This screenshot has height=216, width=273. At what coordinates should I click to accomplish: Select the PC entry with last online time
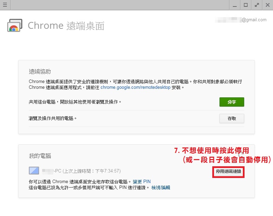(x=81, y=171)
